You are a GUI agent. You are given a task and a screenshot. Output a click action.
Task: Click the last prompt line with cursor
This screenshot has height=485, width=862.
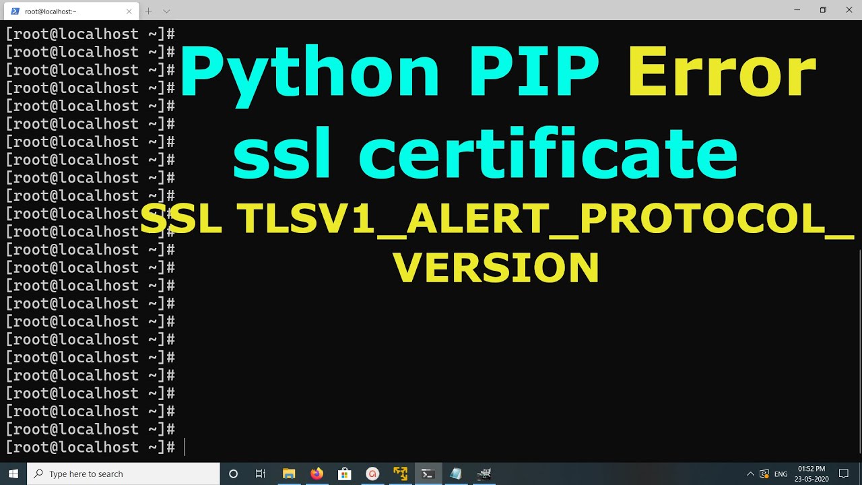tap(94, 447)
